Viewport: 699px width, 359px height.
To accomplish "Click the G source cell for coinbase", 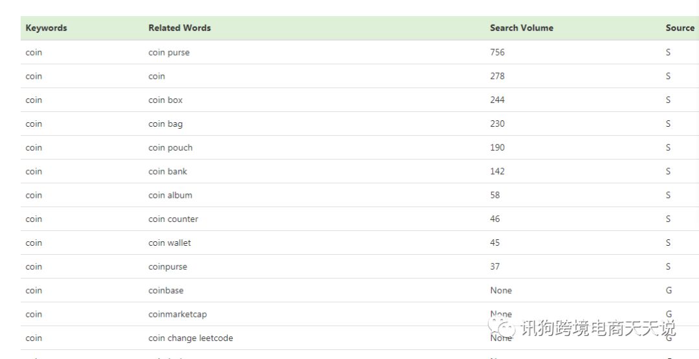I will coord(669,290).
